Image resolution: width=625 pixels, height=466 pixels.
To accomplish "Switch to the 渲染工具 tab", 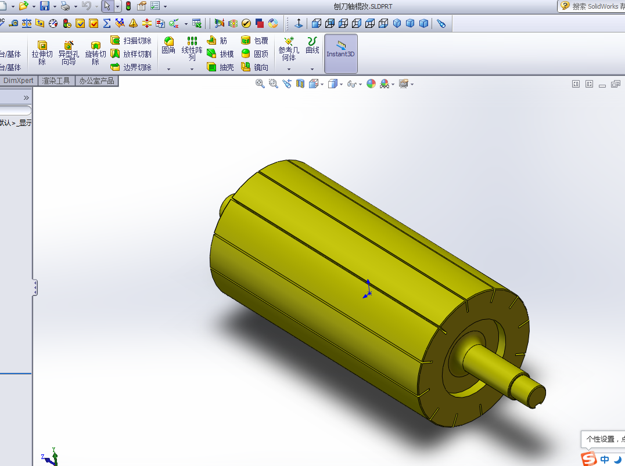I will [x=56, y=81].
